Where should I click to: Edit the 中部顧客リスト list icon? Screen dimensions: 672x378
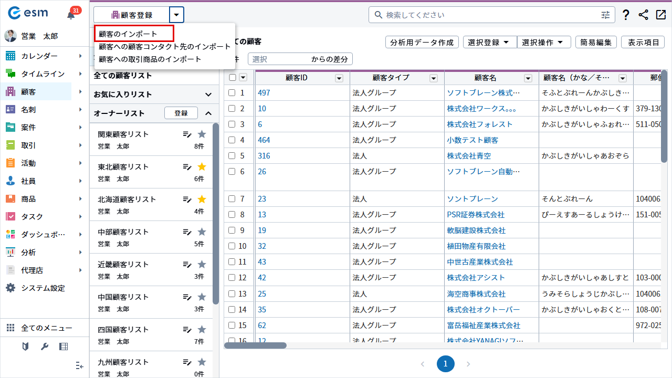[x=187, y=232]
